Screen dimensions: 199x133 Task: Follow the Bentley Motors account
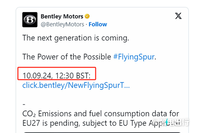[97, 24]
